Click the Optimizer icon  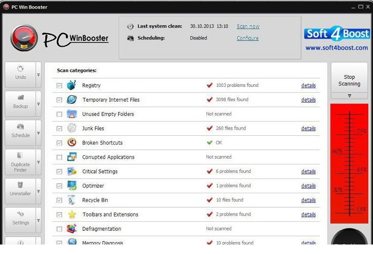[72, 186]
